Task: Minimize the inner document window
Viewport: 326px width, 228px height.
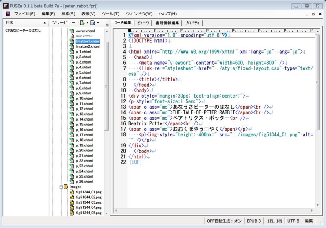Action: (307, 14)
